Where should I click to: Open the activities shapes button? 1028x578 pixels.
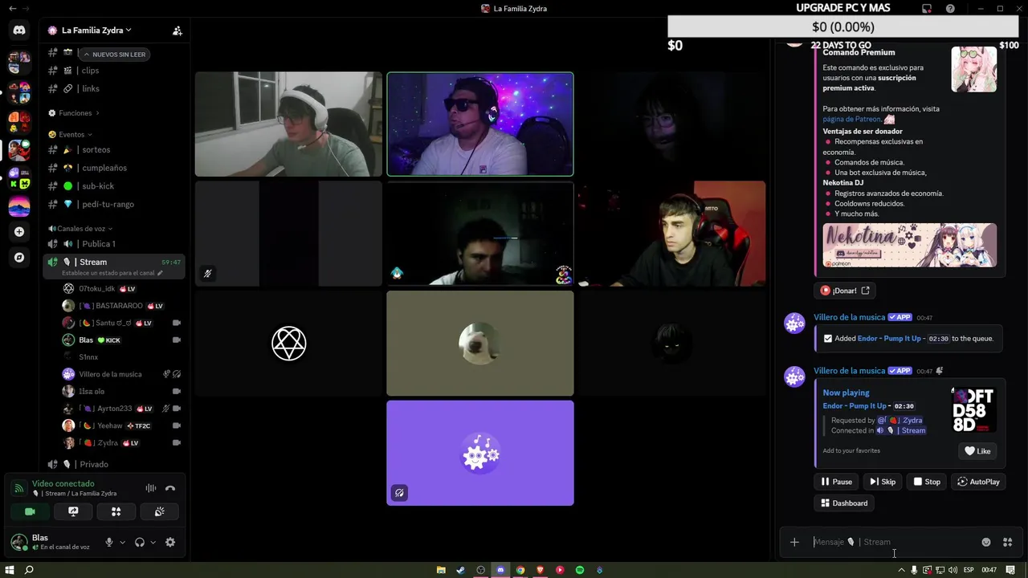[116, 511]
